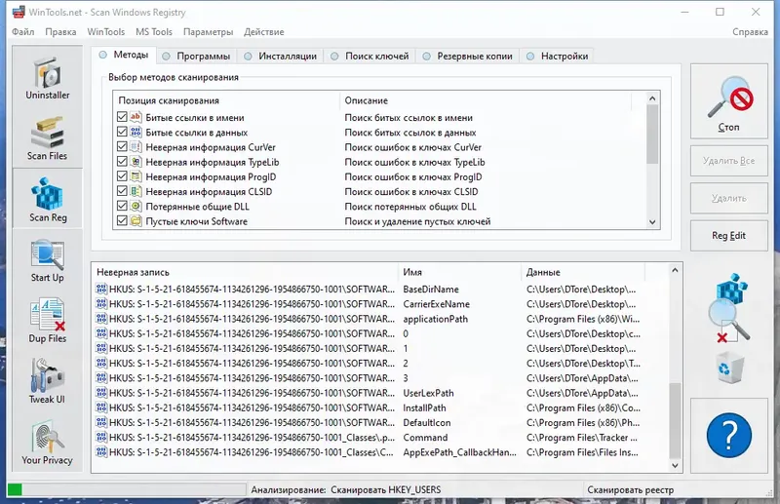Toggle the Неверная информация CLSID checkbox
The height and width of the screenshot is (504, 780).
point(122,191)
